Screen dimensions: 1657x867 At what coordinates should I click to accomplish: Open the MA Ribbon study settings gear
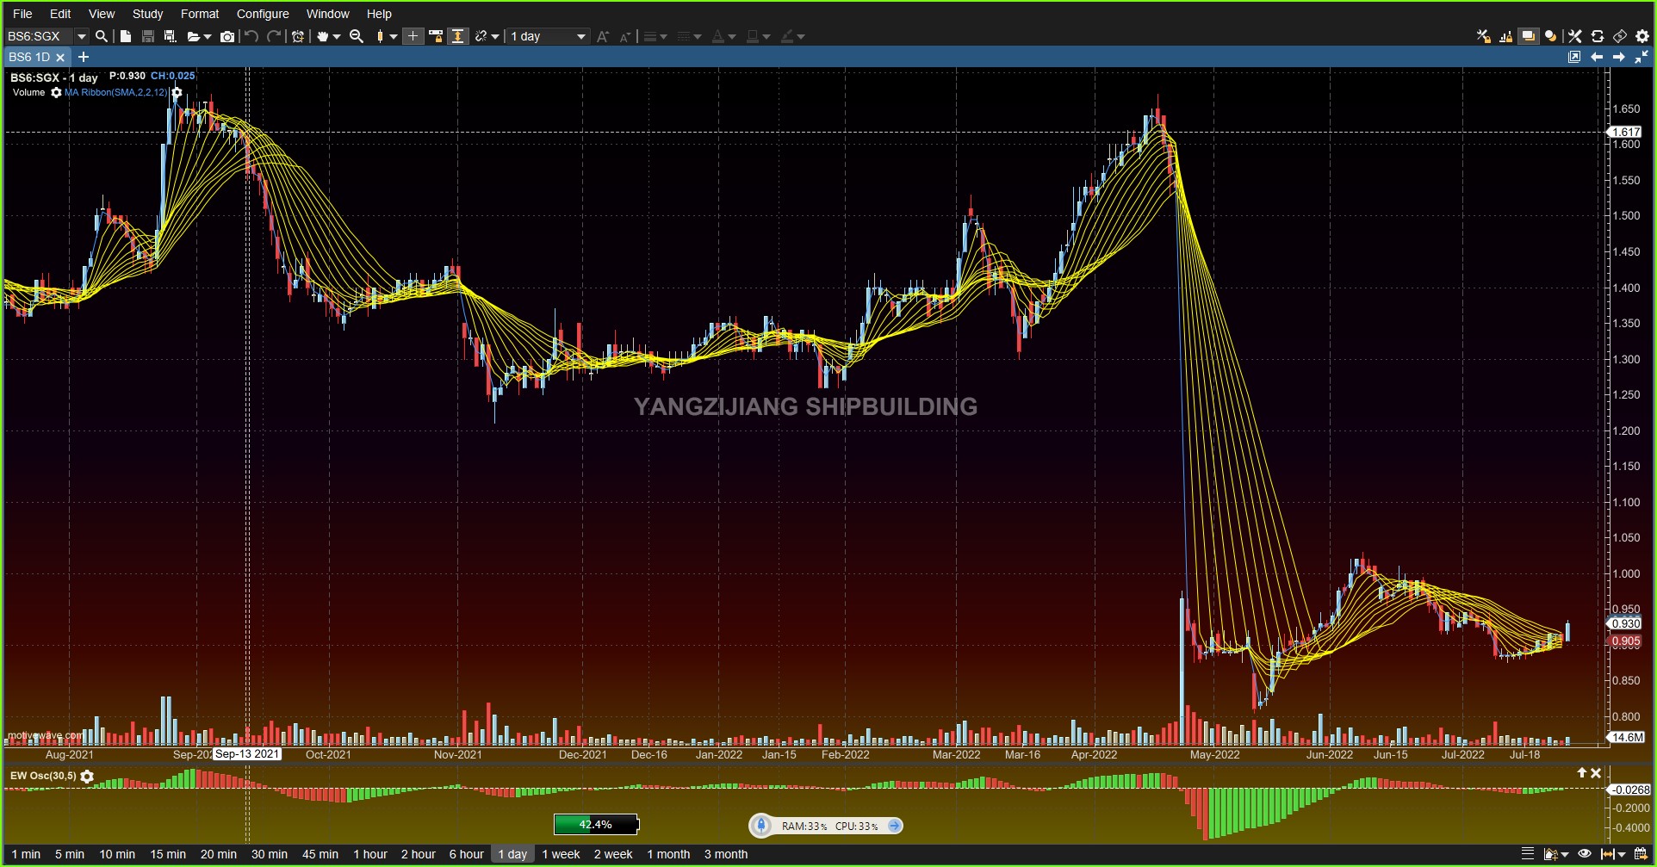tap(177, 92)
